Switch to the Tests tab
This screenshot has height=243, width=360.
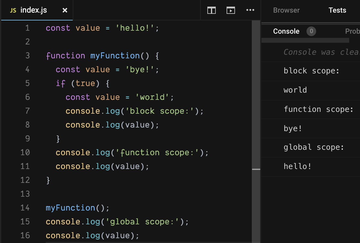[x=337, y=10]
